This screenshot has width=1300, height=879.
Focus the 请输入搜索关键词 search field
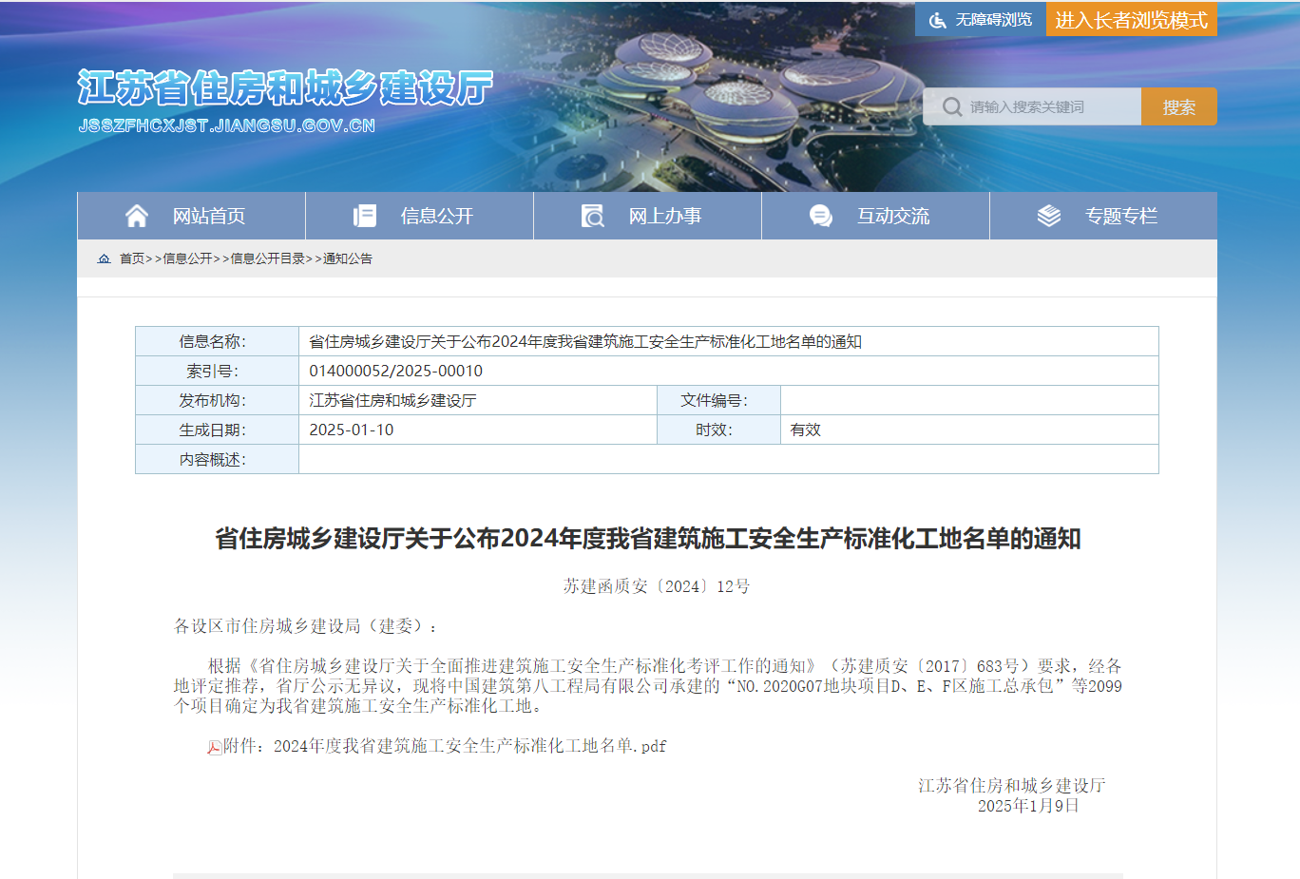1032,106
